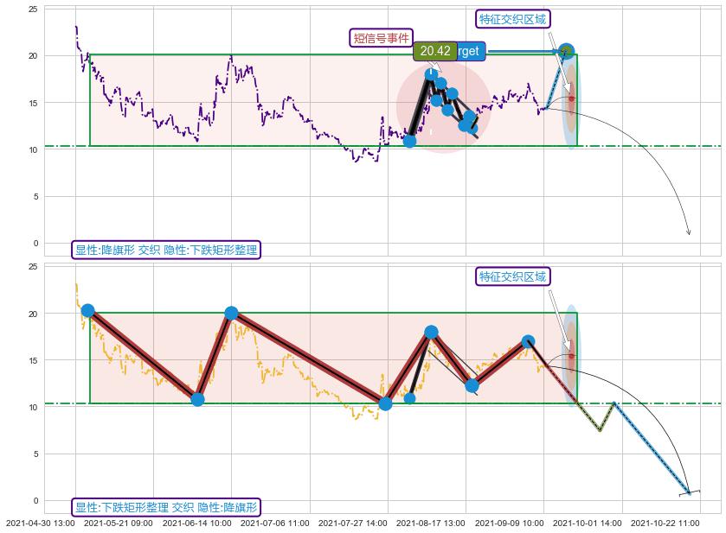
Task: Click the 2021-07-27 14:00 axis date label
Action: click(x=352, y=523)
